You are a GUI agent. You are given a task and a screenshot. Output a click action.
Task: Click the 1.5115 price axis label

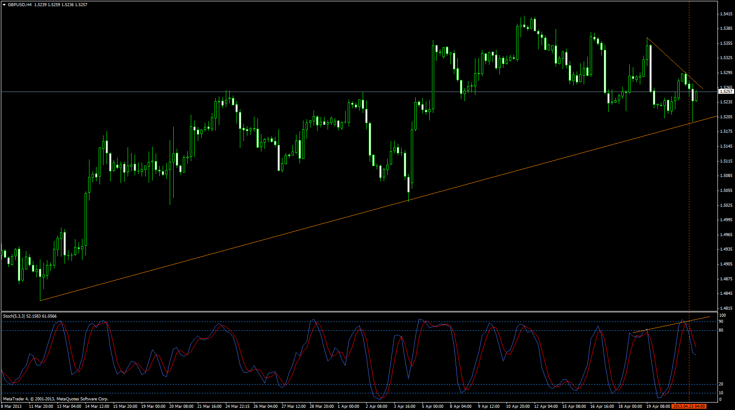(726, 161)
